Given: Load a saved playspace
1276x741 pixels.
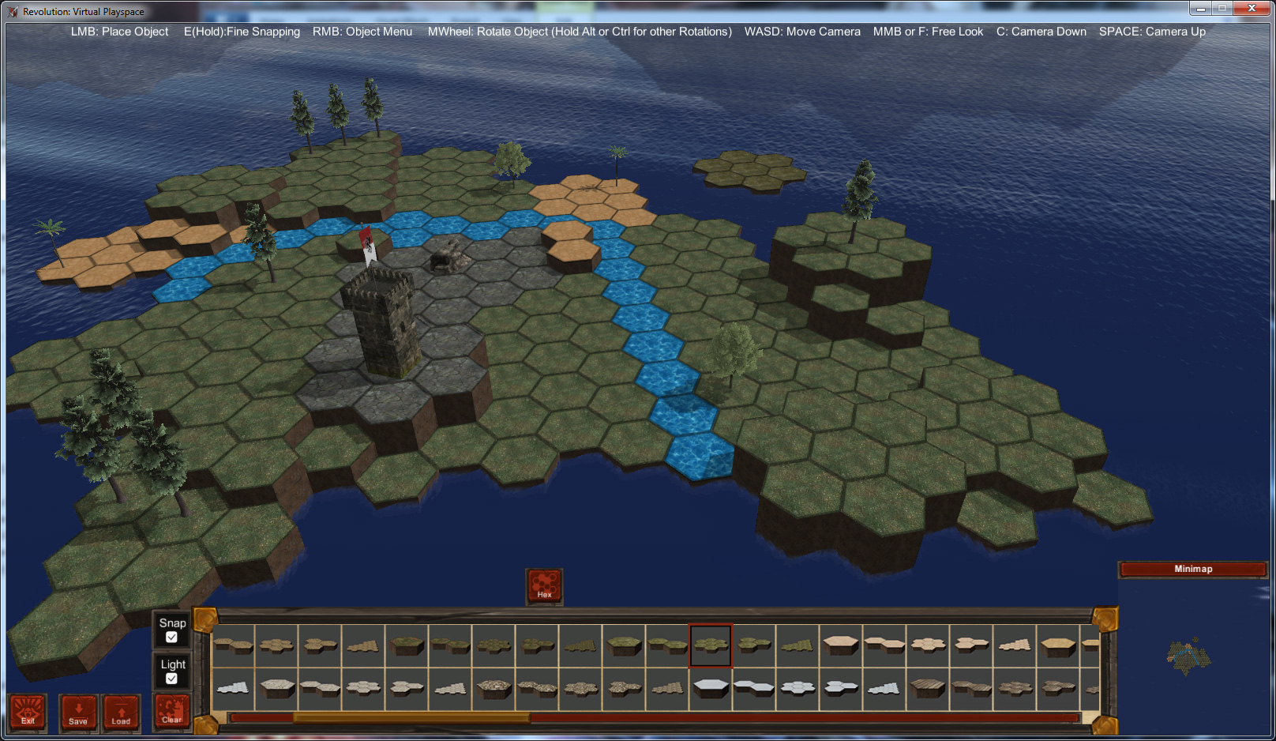Looking at the screenshot, I should (x=120, y=713).
